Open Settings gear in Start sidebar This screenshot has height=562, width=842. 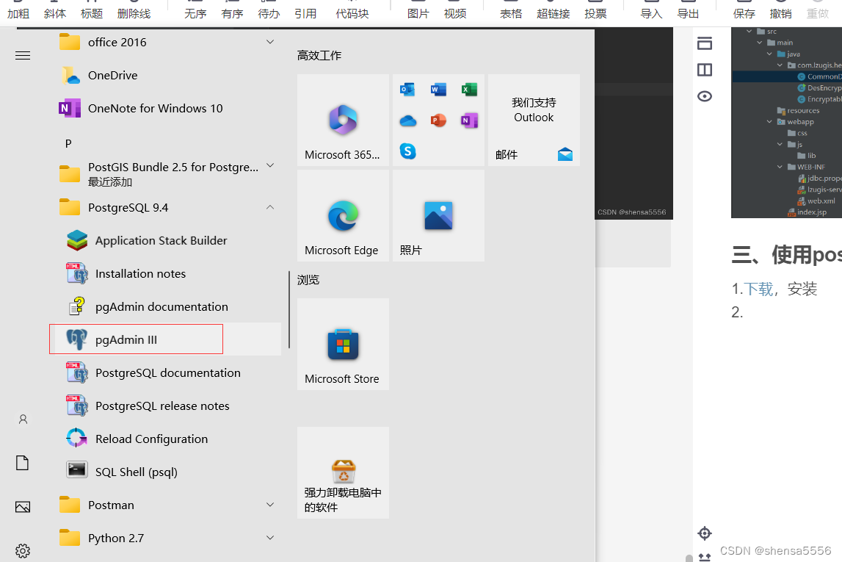click(23, 551)
